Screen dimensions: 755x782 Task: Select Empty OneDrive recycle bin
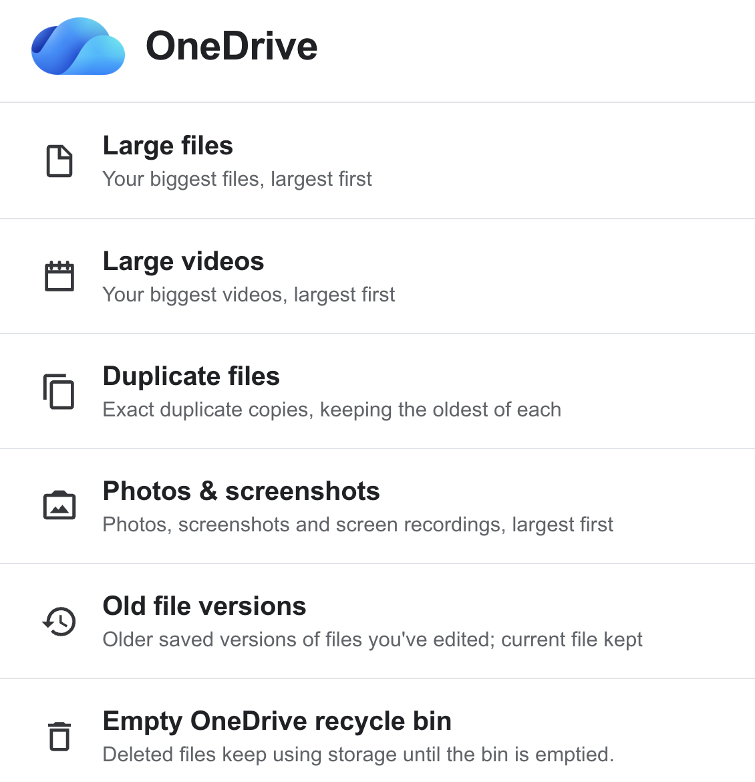tap(377, 731)
